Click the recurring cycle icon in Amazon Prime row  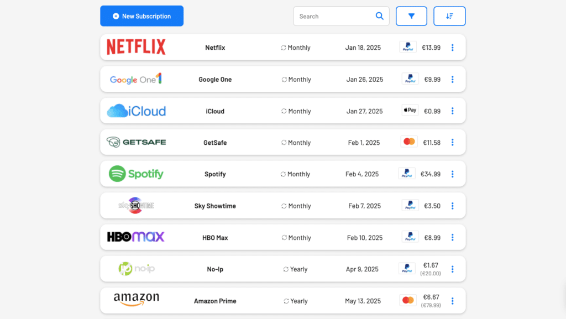286,301
